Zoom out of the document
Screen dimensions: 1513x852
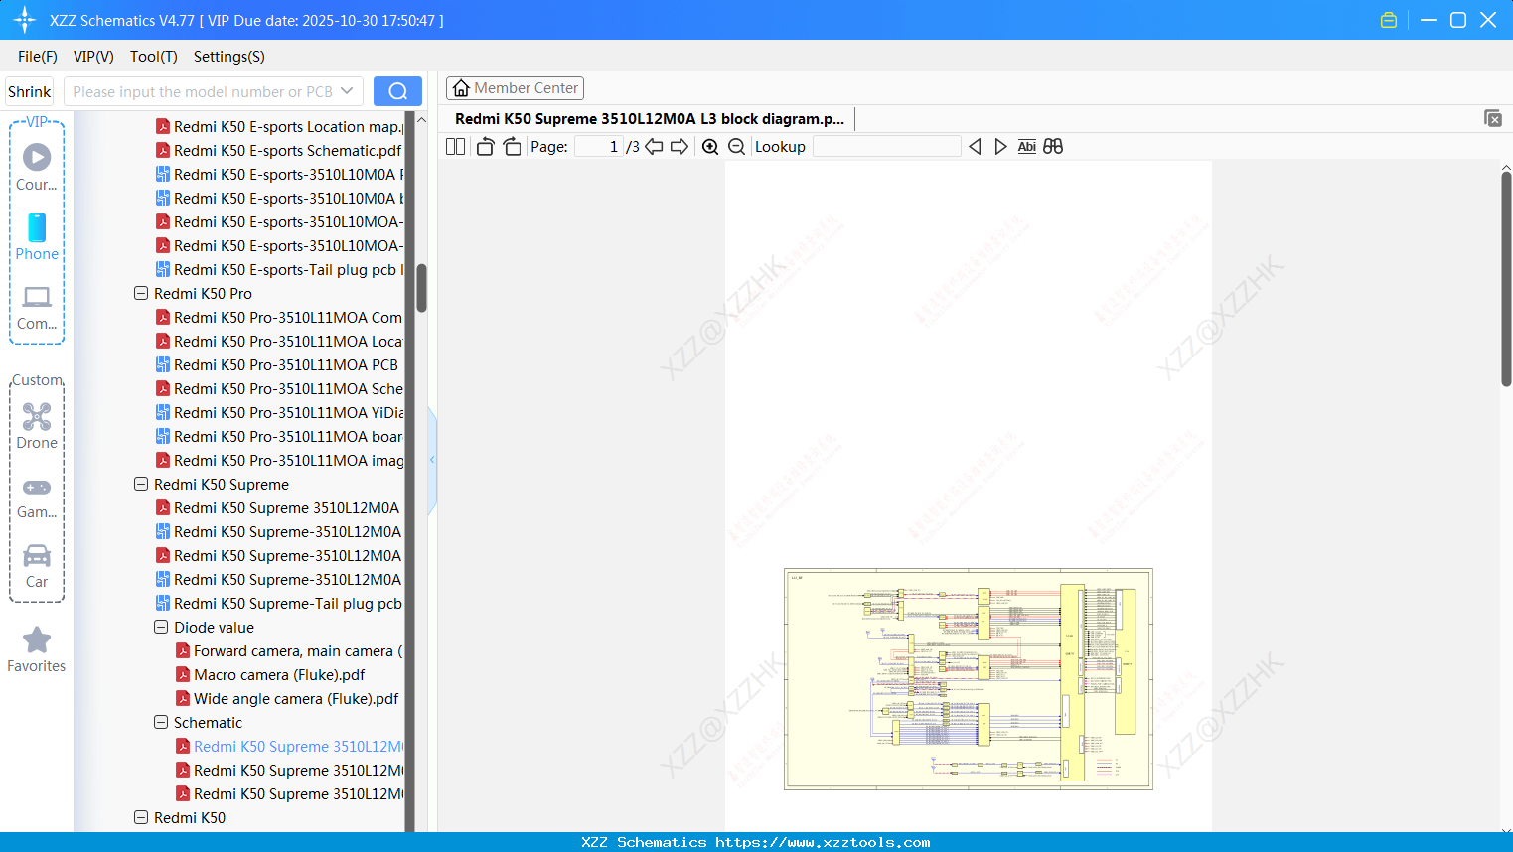coord(736,146)
